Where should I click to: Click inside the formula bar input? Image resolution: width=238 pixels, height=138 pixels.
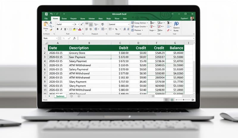(x=136, y=38)
